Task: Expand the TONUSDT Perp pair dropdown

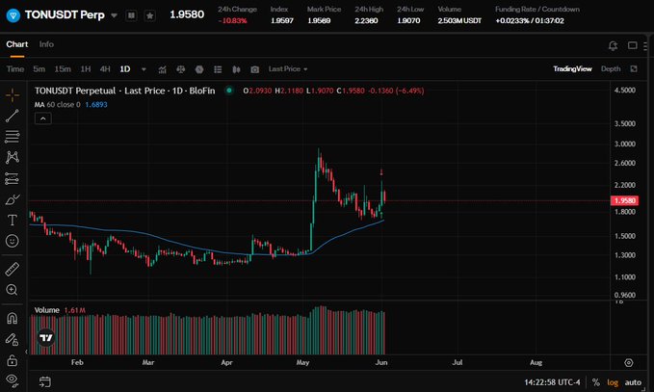Action: pyautogui.click(x=114, y=15)
